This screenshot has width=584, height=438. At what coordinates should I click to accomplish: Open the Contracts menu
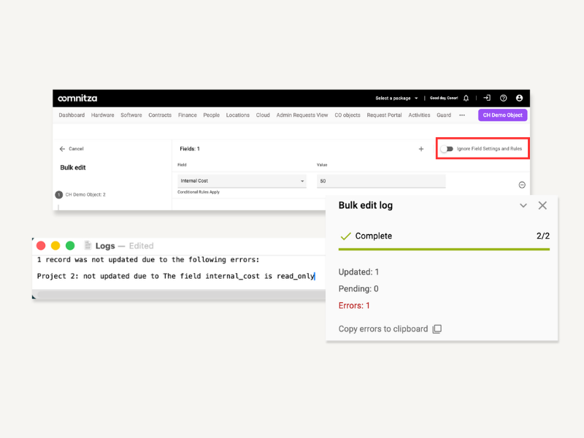[160, 115]
